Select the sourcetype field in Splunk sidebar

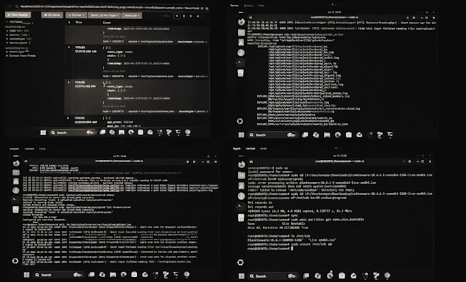coord(17,38)
